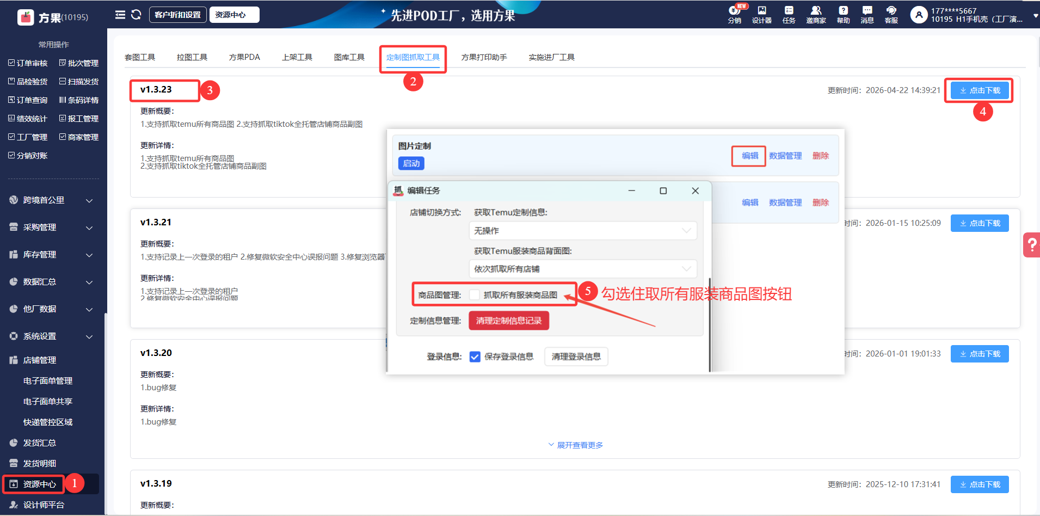Expand the 跨境首公里 menu chevron

pyautogui.click(x=89, y=201)
